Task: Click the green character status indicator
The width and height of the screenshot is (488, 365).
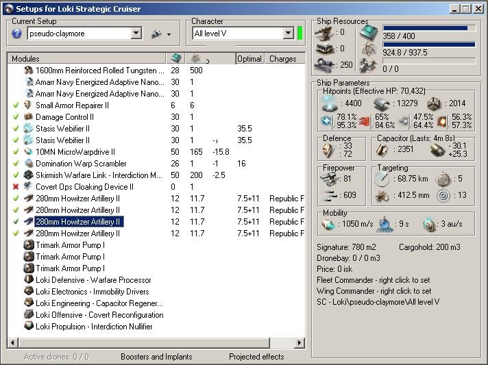Action: [x=300, y=34]
